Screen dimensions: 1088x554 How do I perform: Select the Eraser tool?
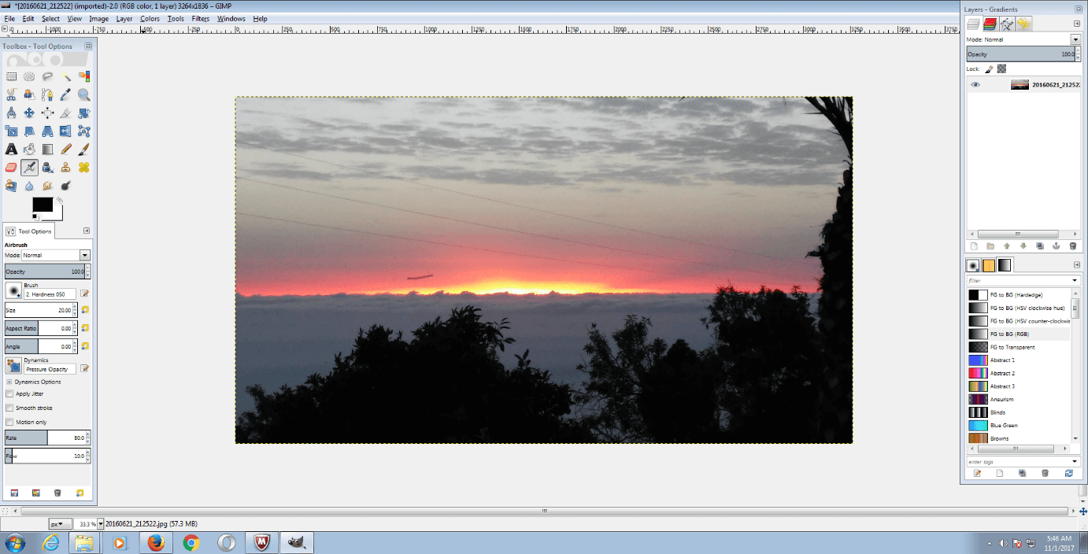12,167
